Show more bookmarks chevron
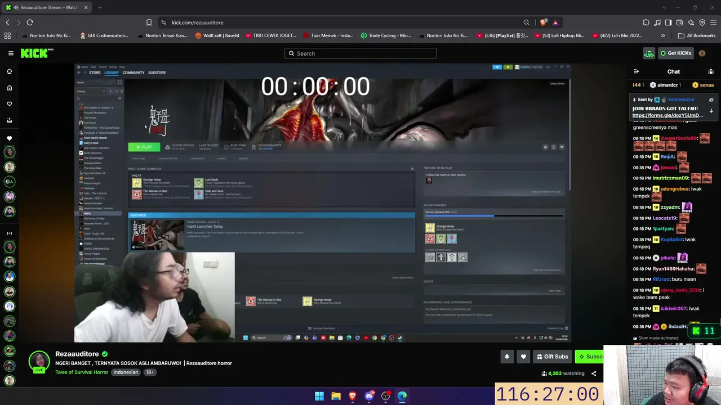 [x=663, y=35]
